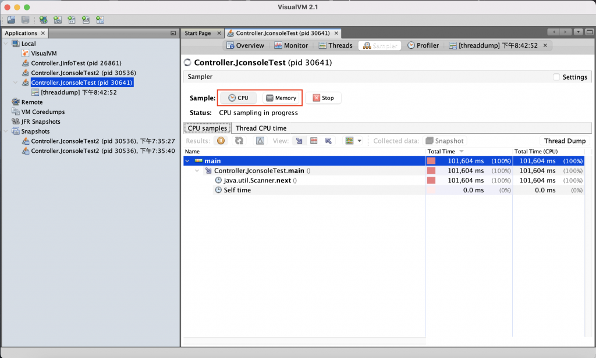Click the Name column header
Screen dimensions: 596x358
(x=304, y=152)
